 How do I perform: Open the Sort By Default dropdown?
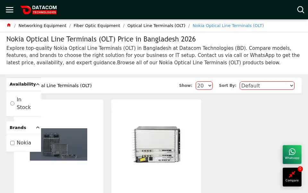(267, 86)
